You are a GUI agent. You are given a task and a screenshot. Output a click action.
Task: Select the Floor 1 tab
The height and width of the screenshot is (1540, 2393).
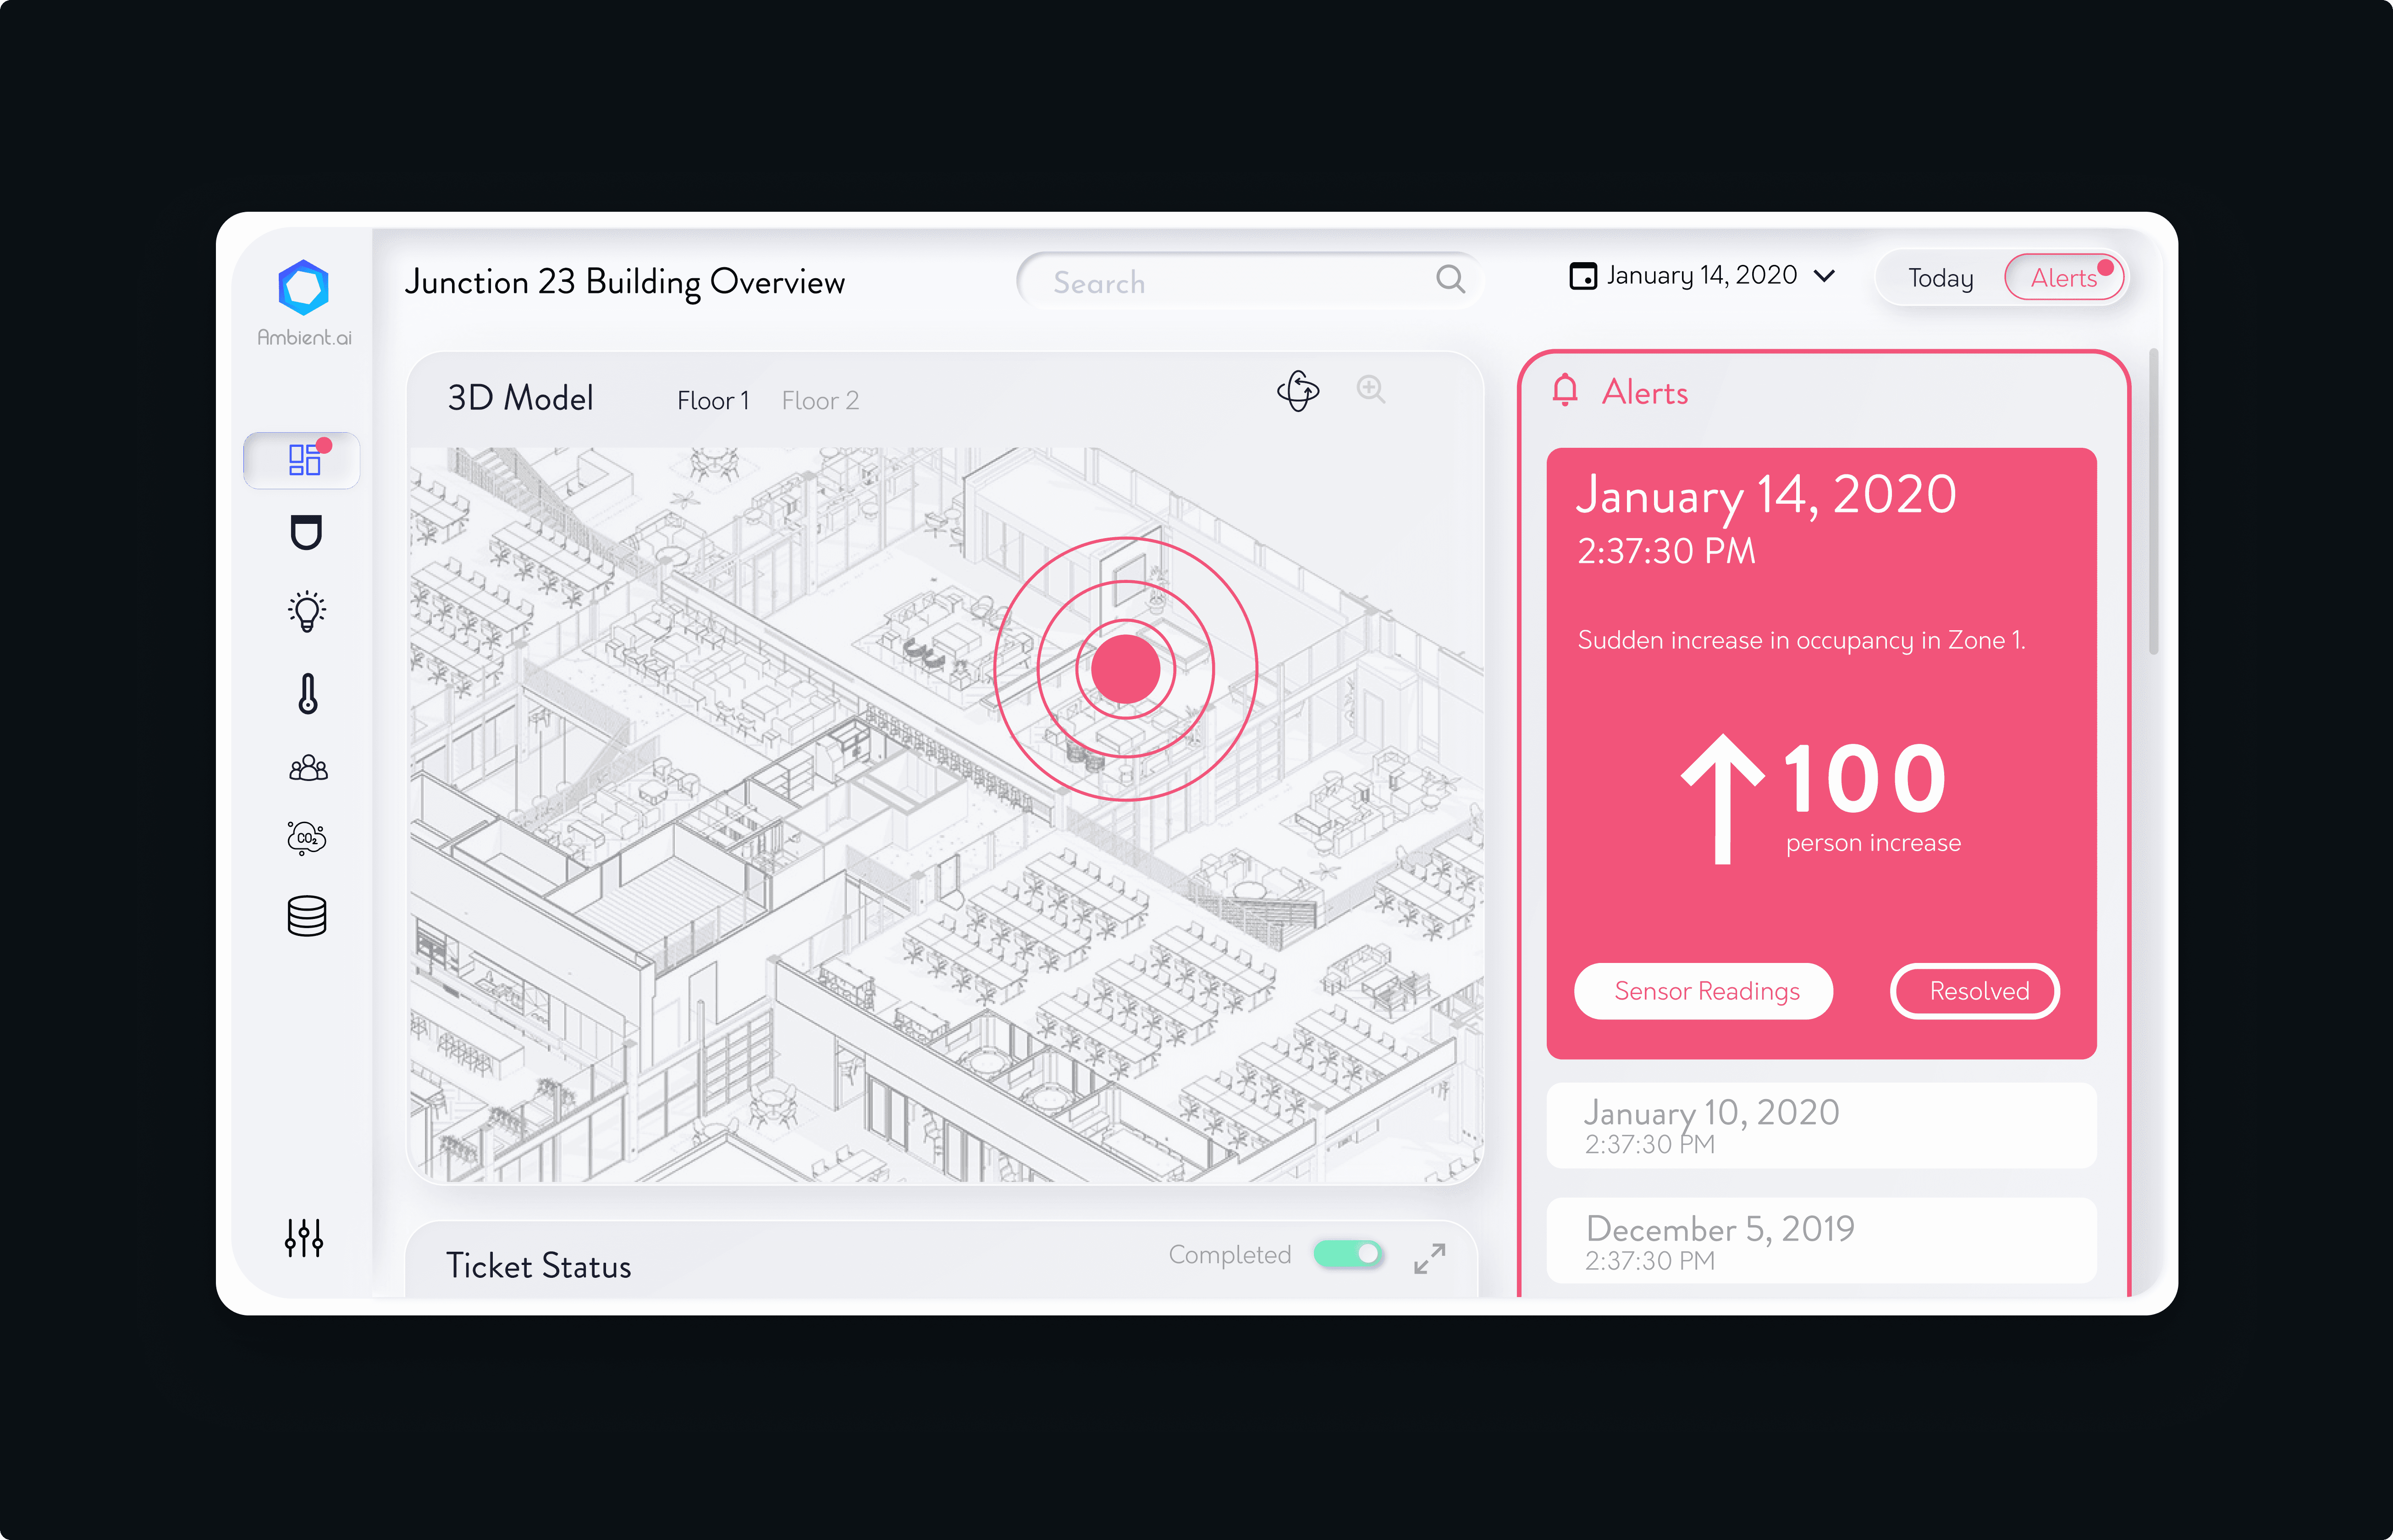point(712,401)
